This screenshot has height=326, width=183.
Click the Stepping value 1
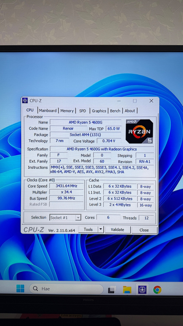click(145, 155)
